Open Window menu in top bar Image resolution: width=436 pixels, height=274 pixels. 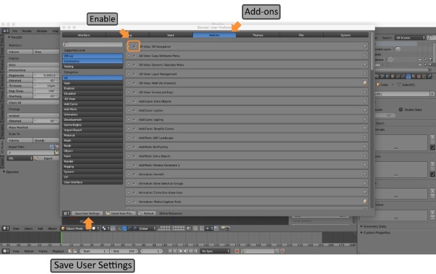(x=42, y=31)
